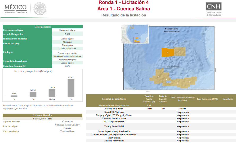
Task: Click the 'Murphy, Ophir, PC Carigali y Sierra' row
Action: 161,115
